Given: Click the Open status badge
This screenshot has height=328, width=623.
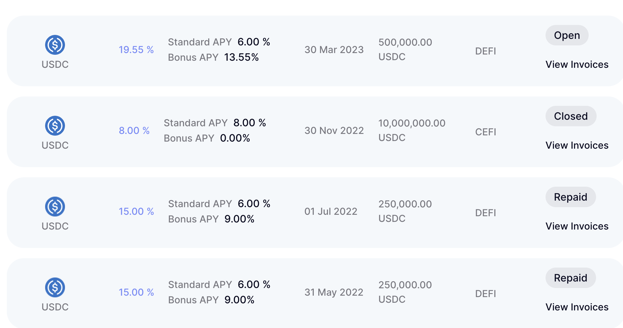Looking at the screenshot, I should point(567,35).
